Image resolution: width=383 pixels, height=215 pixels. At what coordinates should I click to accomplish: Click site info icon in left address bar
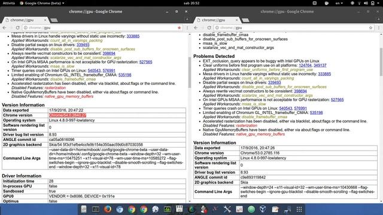click(25, 28)
